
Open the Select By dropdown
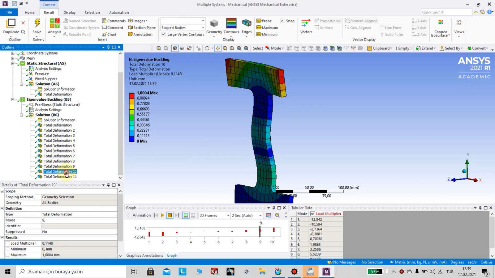451,48
